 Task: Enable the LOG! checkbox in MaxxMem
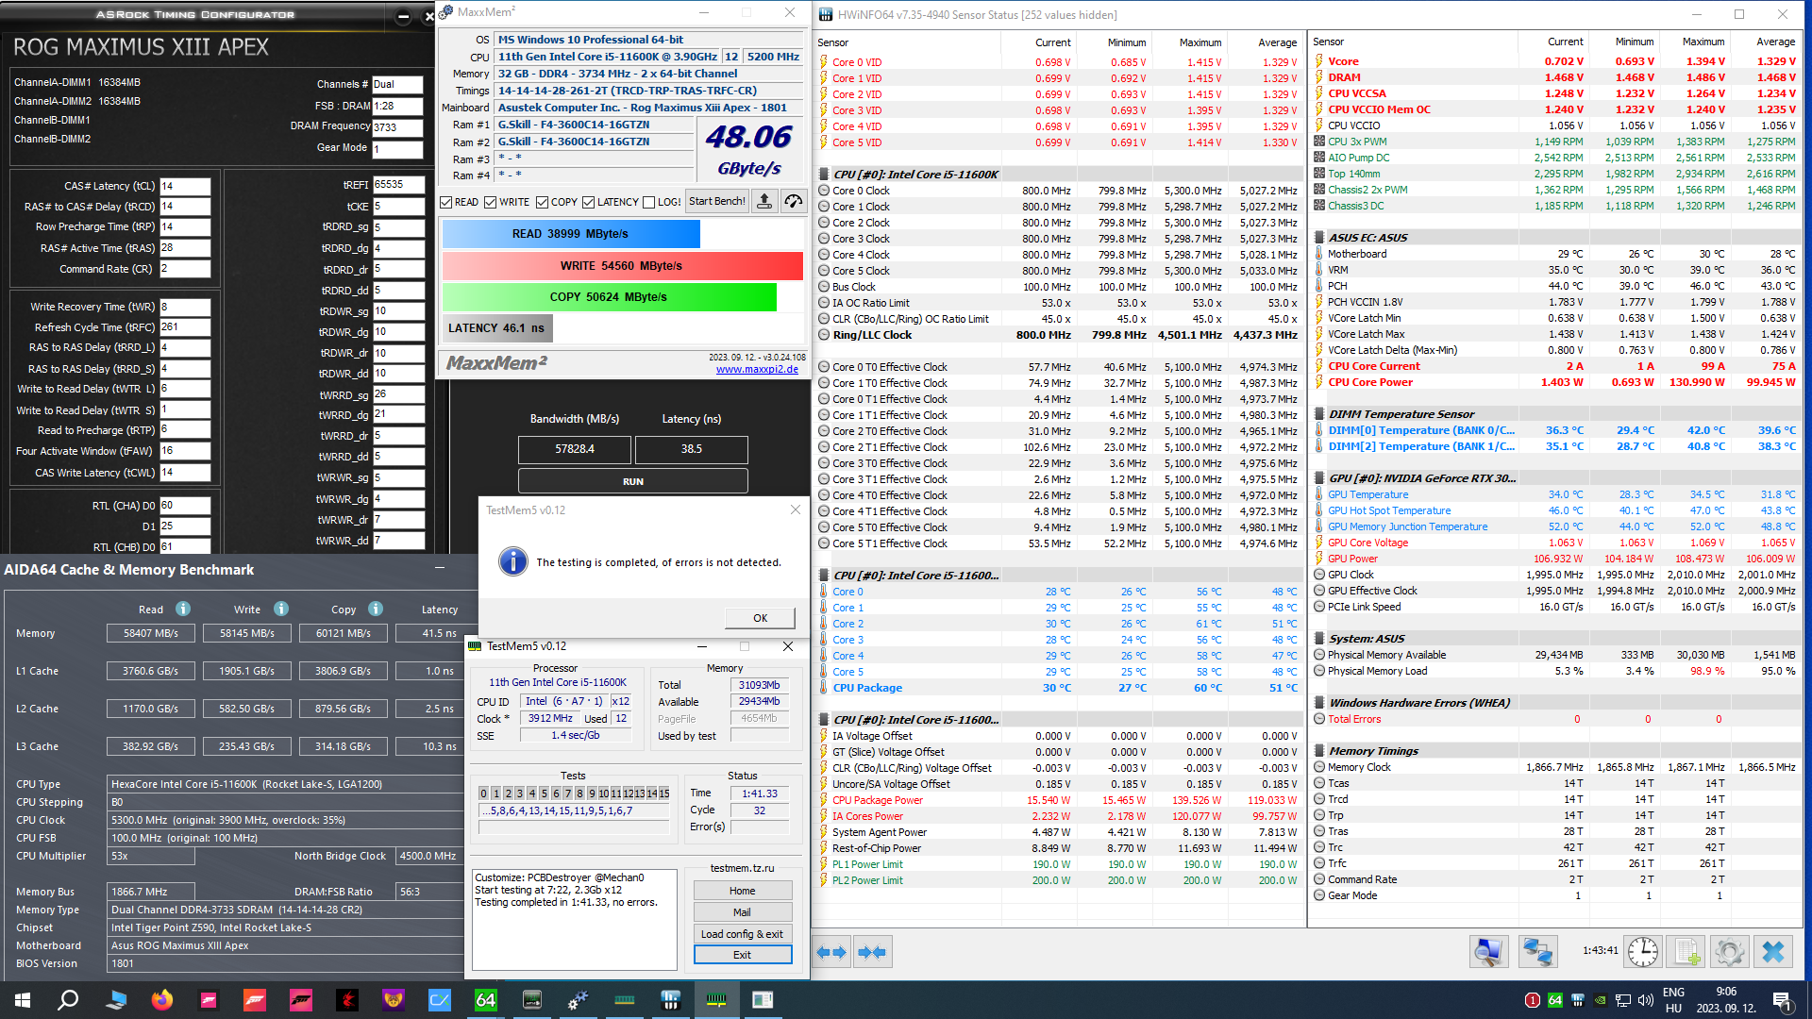[x=649, y=202]
